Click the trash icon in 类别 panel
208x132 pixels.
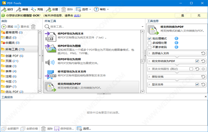(33, 27)
